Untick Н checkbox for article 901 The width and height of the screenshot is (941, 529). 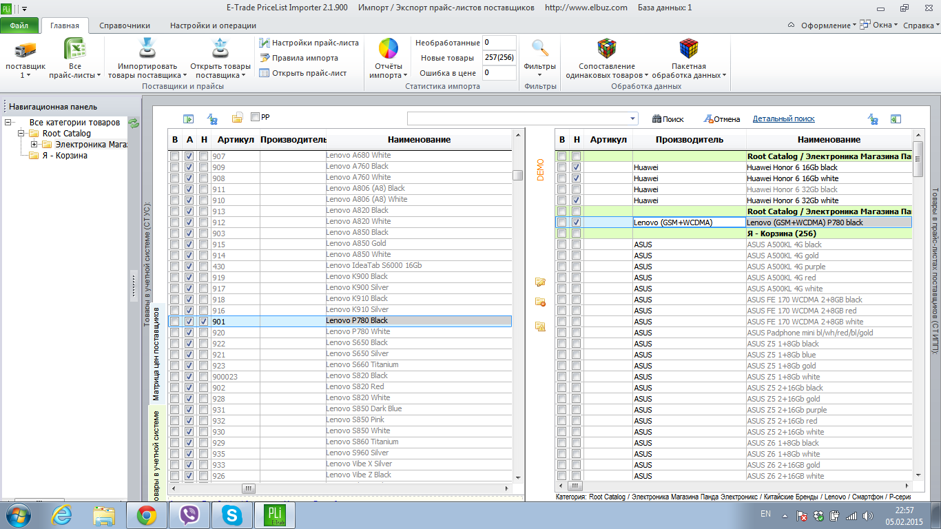(x=203, y=322)
